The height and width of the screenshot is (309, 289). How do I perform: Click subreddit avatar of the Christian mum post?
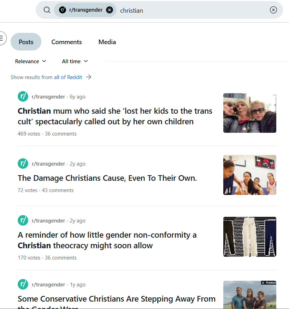coord(23,96)
